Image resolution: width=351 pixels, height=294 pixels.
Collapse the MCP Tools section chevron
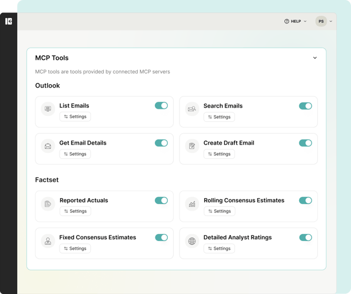click(x=314, y=58)
